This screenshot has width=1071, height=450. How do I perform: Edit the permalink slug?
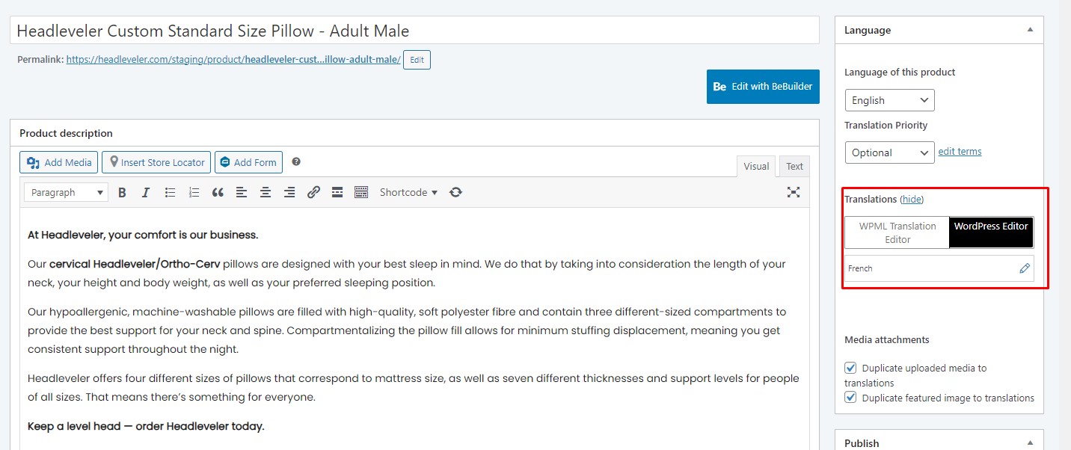[x=417, y=60]
